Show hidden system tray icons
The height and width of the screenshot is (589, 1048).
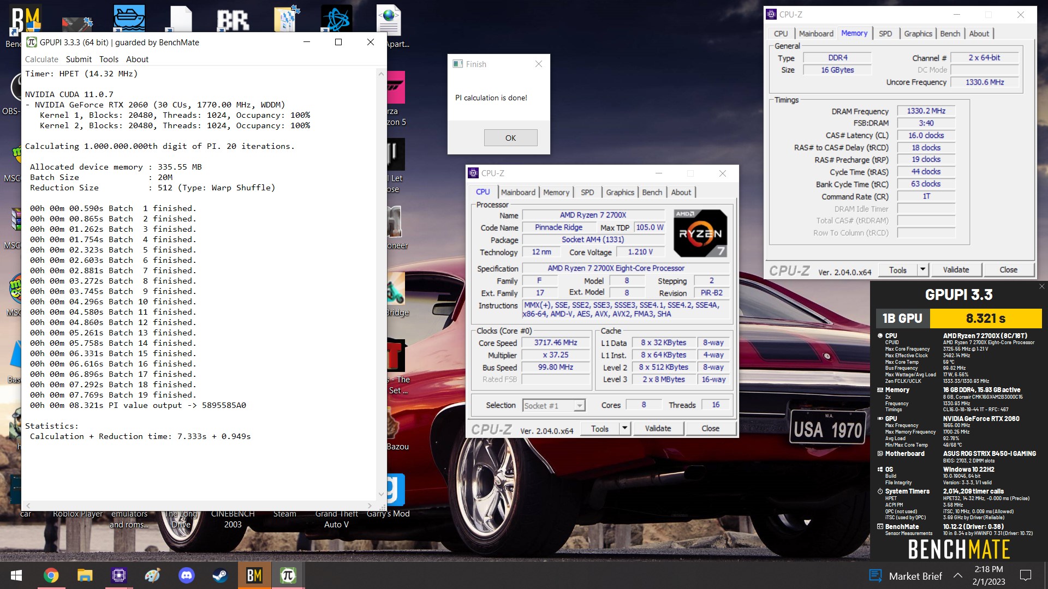coord(958,575)
